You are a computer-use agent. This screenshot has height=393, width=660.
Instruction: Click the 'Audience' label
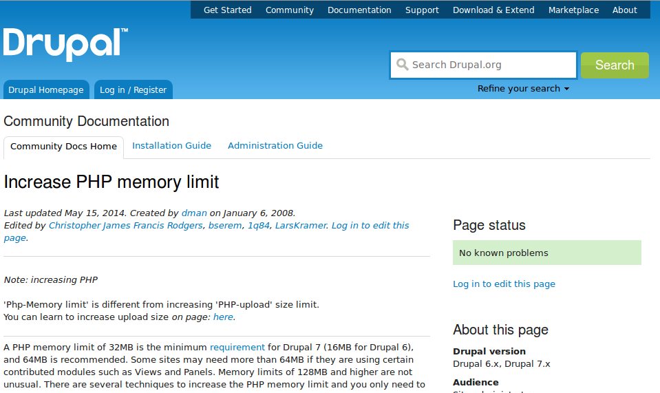pyautogui.click(x=476, y=383)
